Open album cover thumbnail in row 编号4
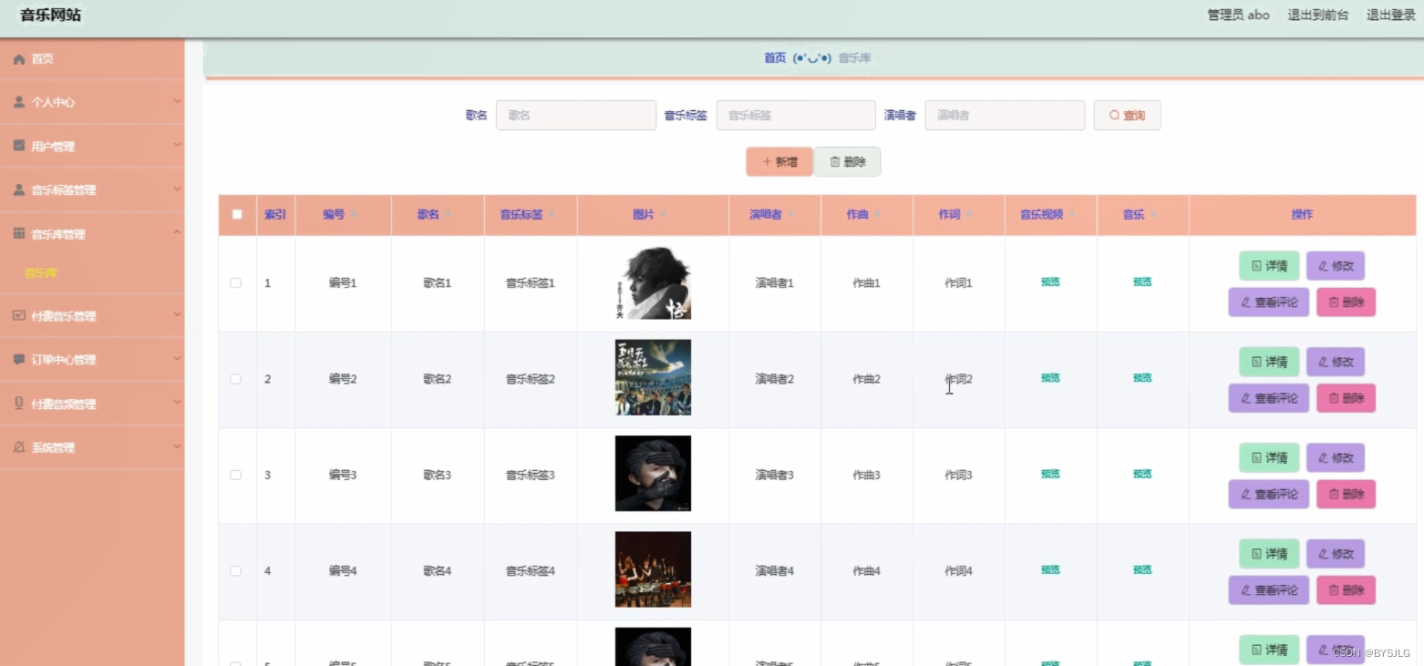1424x666 pixels. pos(653,569)
